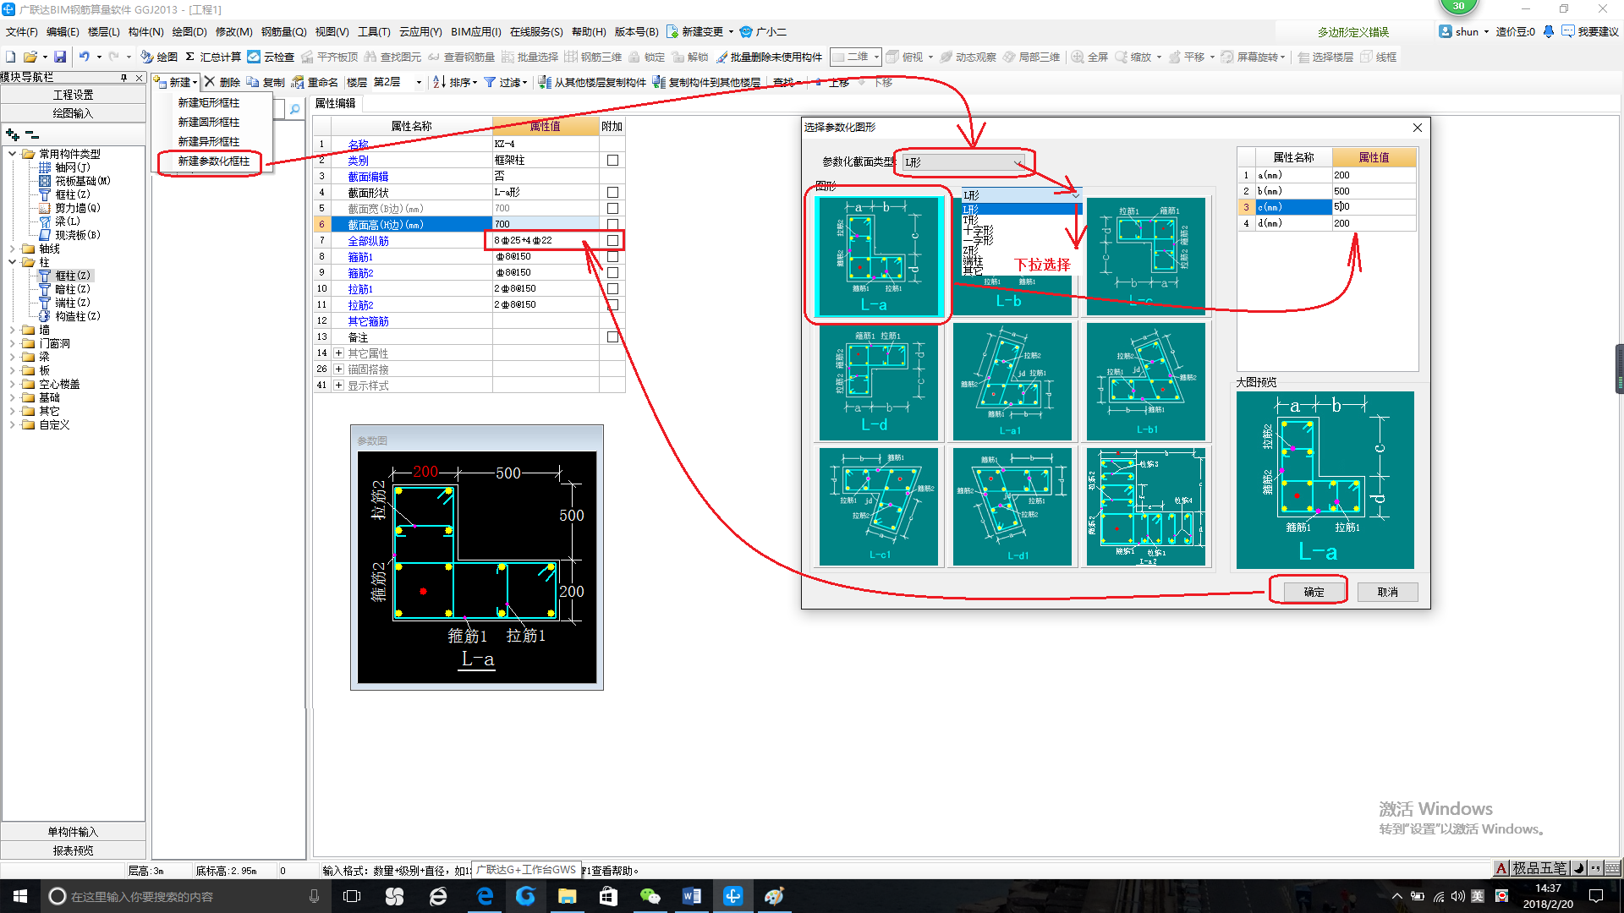
Task: Click 从其他楼层复制构件 tool
Action: point(592,82)
